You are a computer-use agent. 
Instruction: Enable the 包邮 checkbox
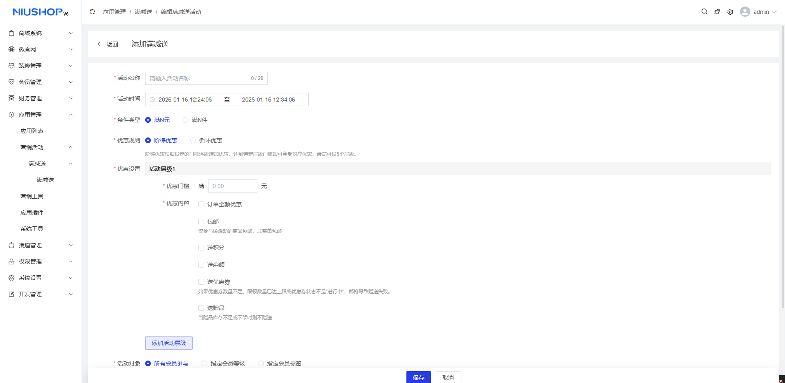tap(201, 221)
